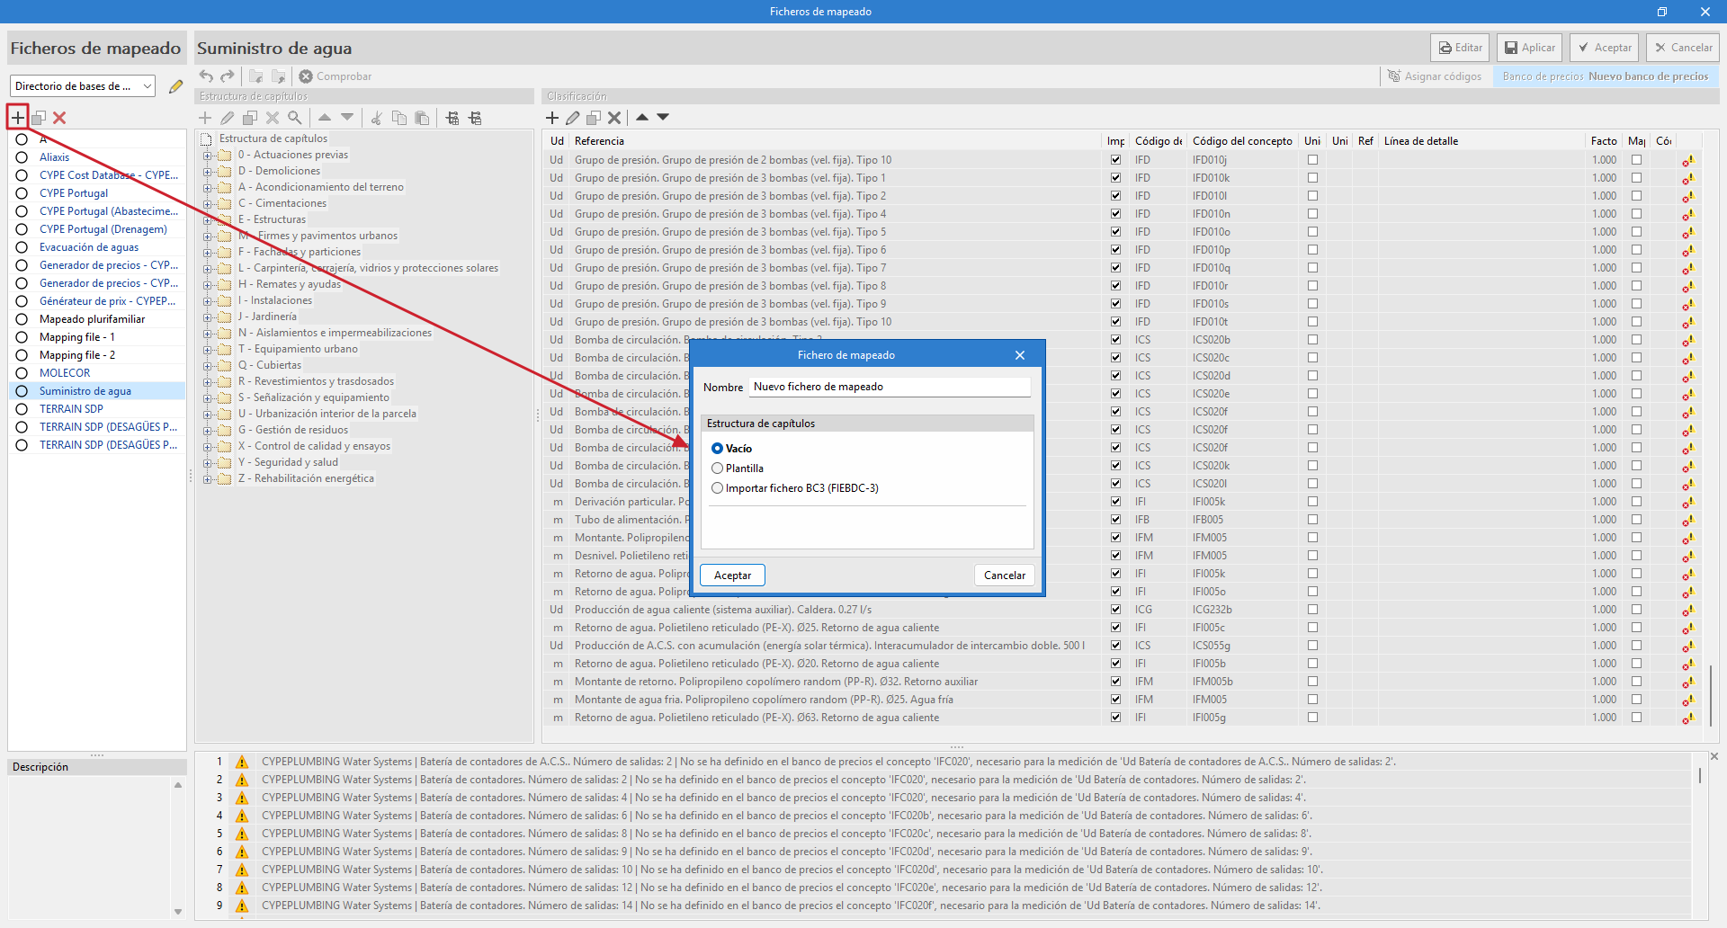This screenshot has width=1727, height=928.
Task: Select the Aliaxis mapping file radio button
Action: click(x=22, y=157)
